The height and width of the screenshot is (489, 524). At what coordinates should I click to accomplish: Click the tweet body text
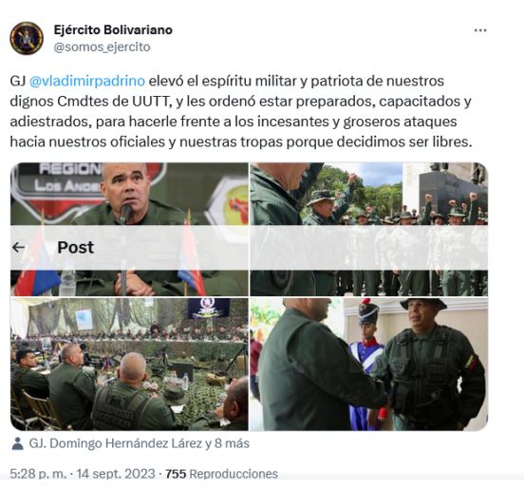240,111
